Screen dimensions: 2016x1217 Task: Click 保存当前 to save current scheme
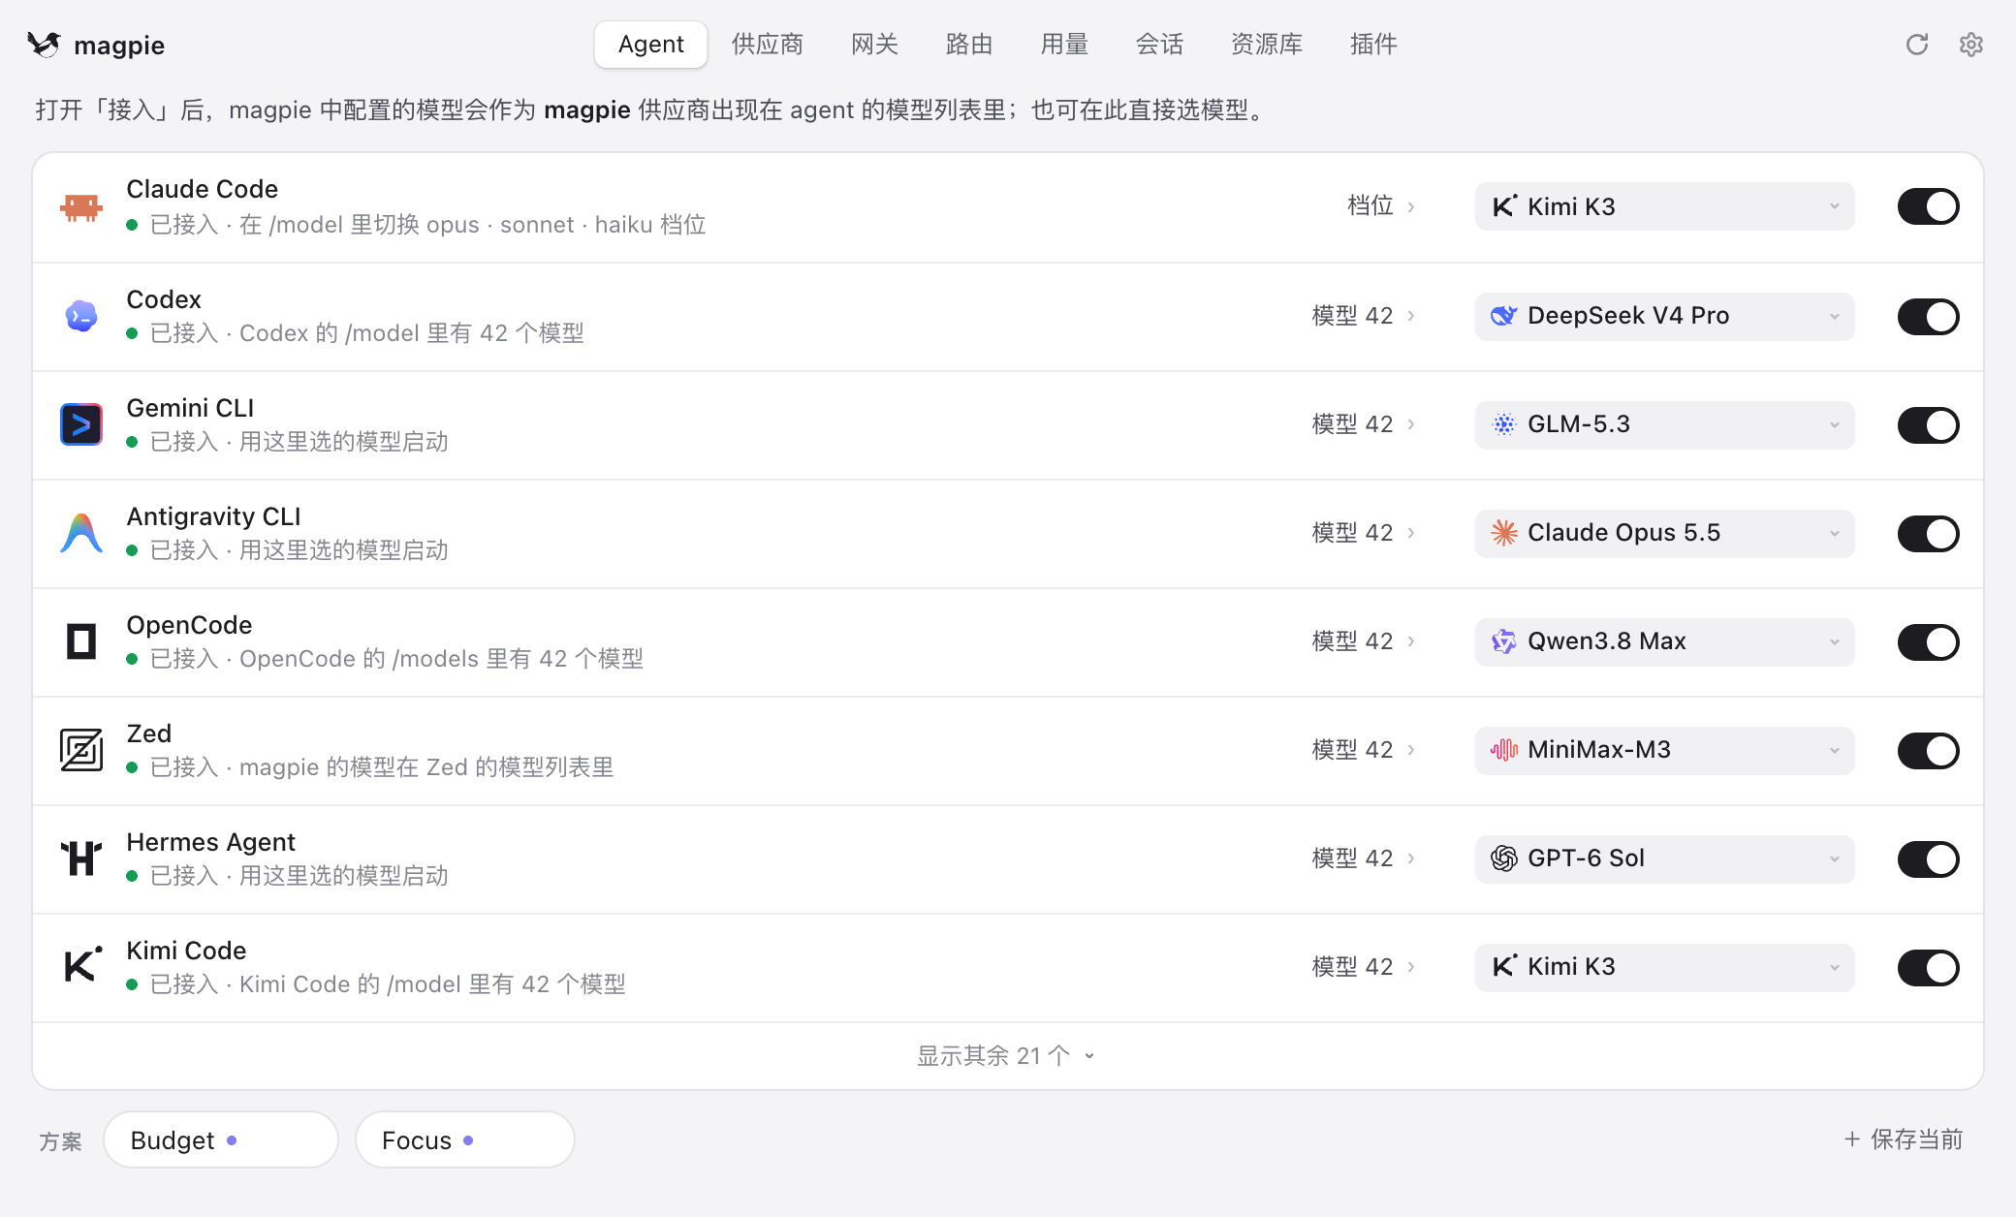tap(1904, 1139)
